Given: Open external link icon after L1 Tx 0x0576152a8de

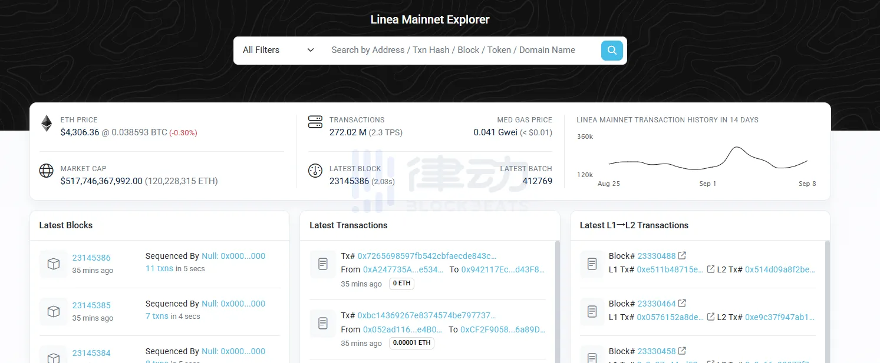Looking at the screenshot, I should point(711,317).
